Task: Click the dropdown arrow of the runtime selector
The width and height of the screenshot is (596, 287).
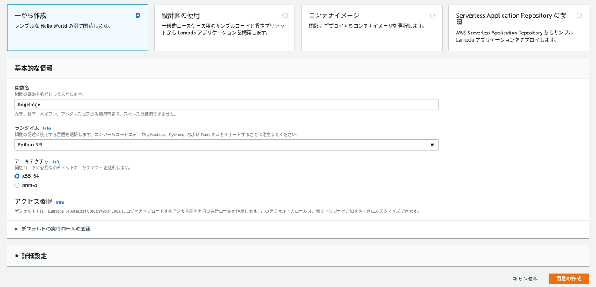Action: click(x=432, y=145)
